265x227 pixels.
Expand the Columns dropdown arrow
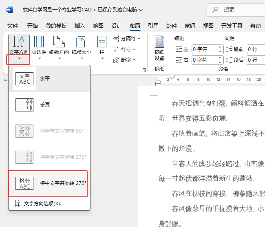coord(102,58)
